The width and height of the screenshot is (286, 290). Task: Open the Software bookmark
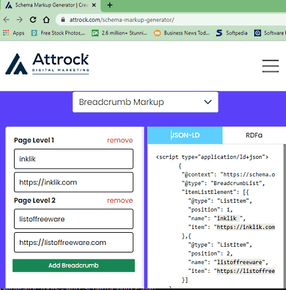pos(269,33)
